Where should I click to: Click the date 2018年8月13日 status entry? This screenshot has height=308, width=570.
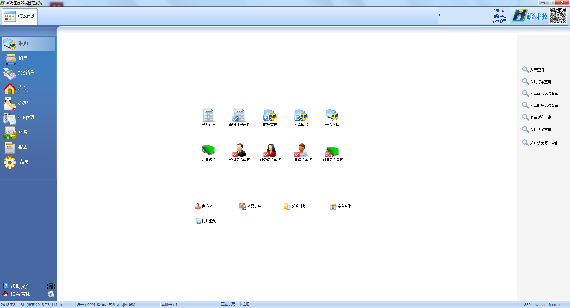coord(31,304)
